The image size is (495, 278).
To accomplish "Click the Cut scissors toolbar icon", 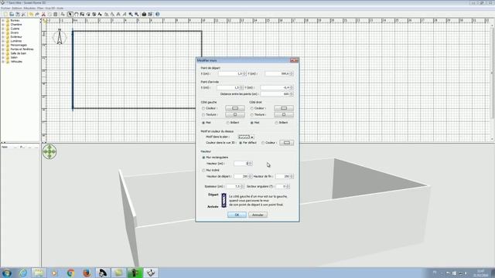I will (x=43, y=14).
